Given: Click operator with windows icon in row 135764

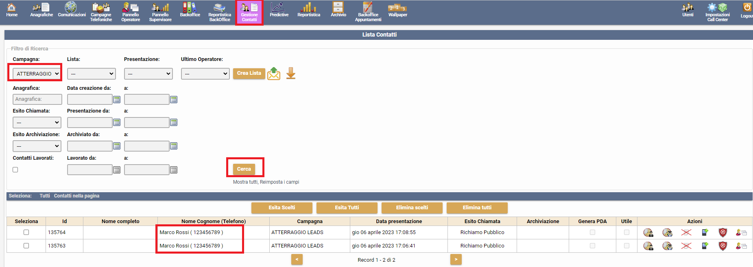Looking at the screenshot, I should tap(741, 232).
